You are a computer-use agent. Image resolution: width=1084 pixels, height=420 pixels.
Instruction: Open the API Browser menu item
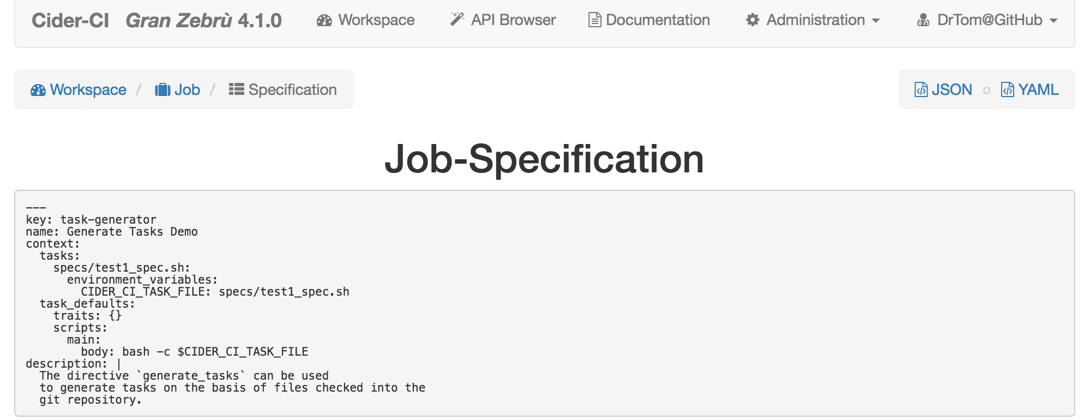(503, 20)
